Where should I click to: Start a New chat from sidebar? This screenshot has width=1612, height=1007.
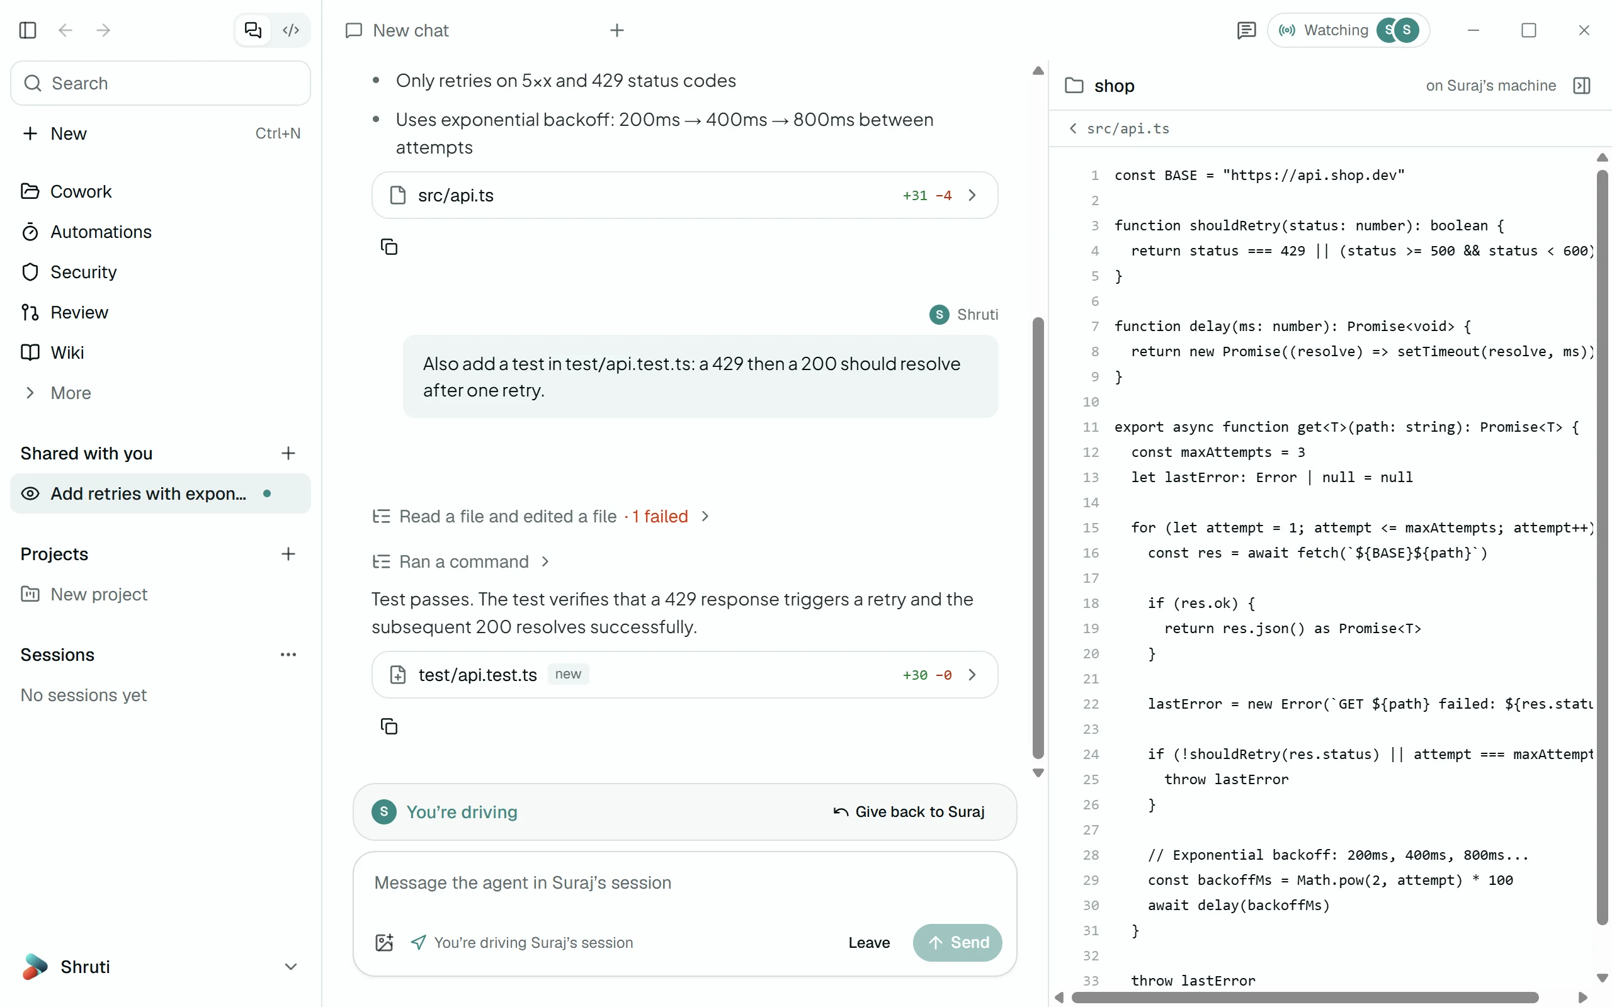coord(161,133)
